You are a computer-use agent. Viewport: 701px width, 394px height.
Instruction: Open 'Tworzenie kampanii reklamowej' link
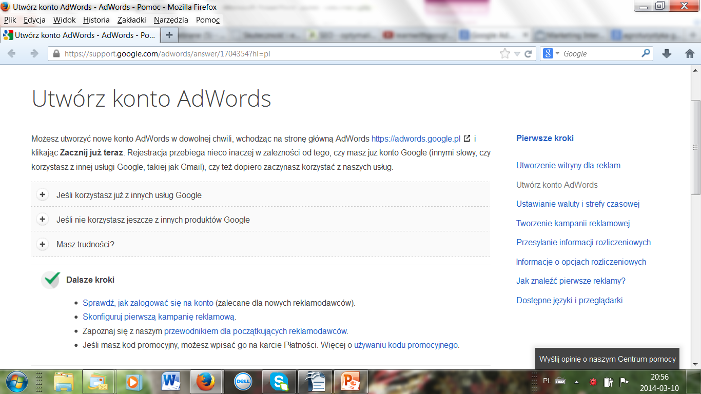pyautogui.click(x=573, y=223)
